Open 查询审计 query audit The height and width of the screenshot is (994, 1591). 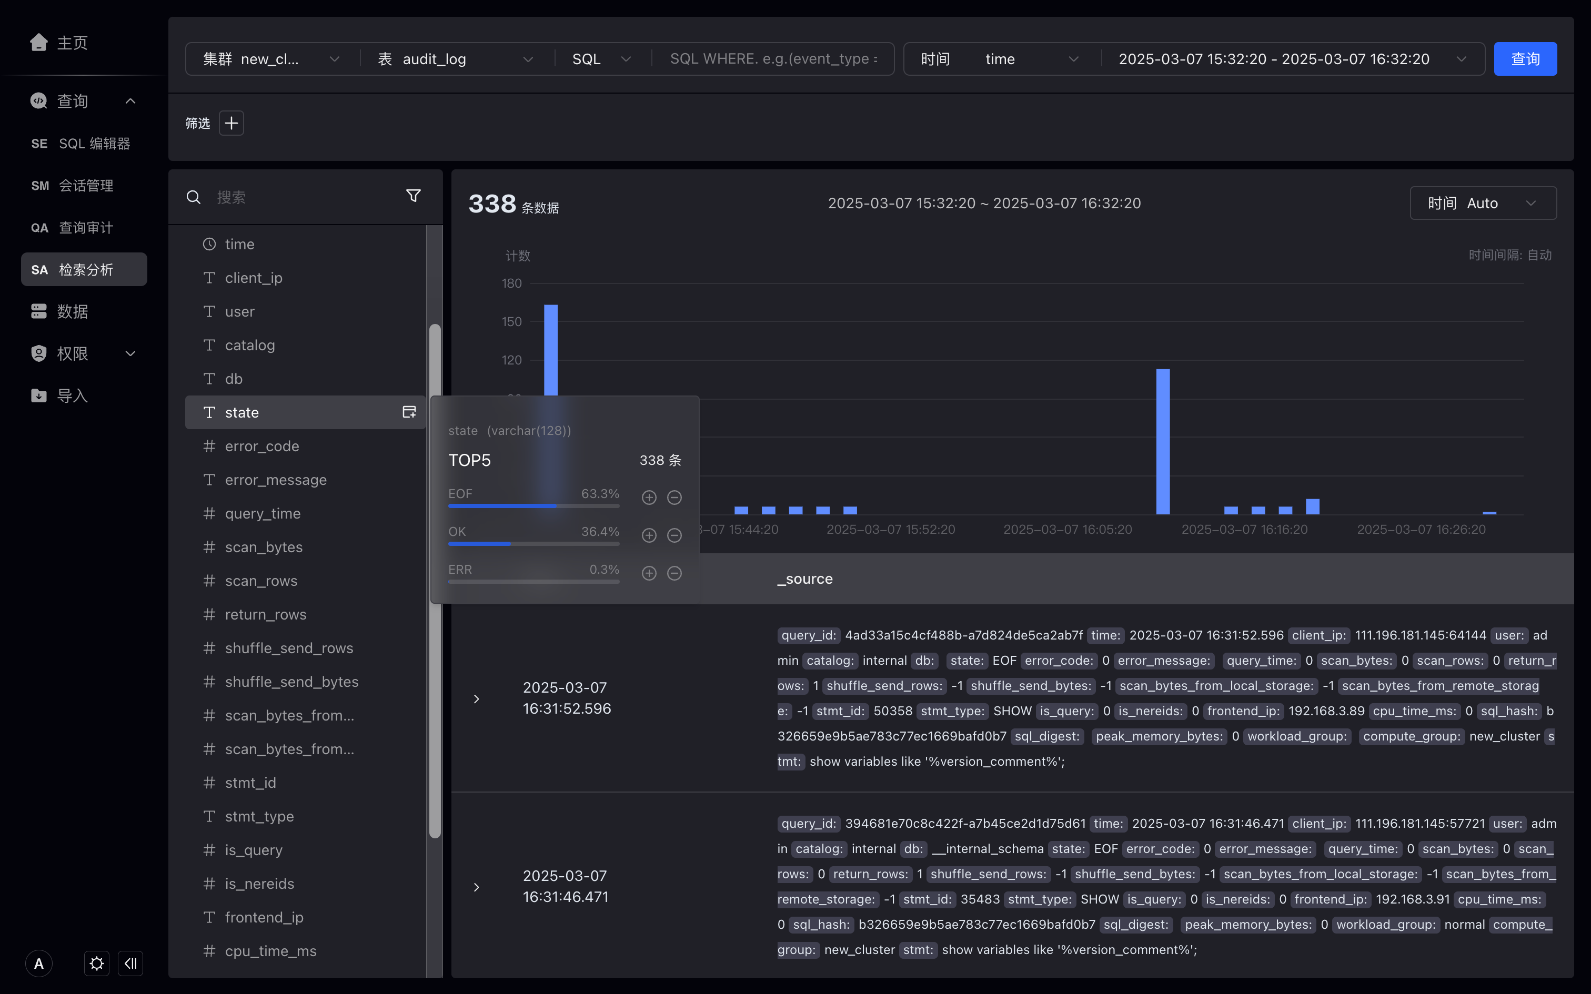pyautogui.click(x=84, y=227)
